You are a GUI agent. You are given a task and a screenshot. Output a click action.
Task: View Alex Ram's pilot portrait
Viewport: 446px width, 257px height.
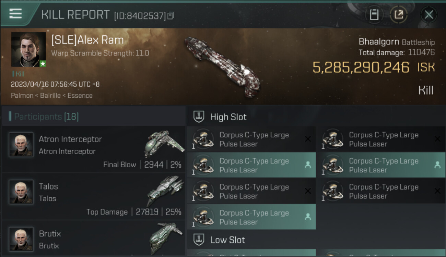pos(28,49)
